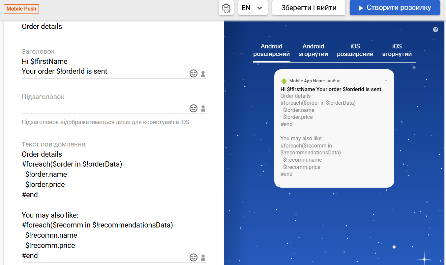Select the iOS згорнутий preview tab
The width and height of the screenshot is (446, 265).
coord(397,50)
